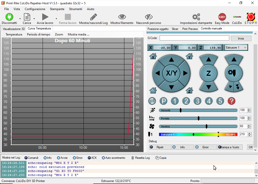The width and height of the screenshot is (258, 184).
Task: Click the red question mark icon
Action: tap(231, 101)
